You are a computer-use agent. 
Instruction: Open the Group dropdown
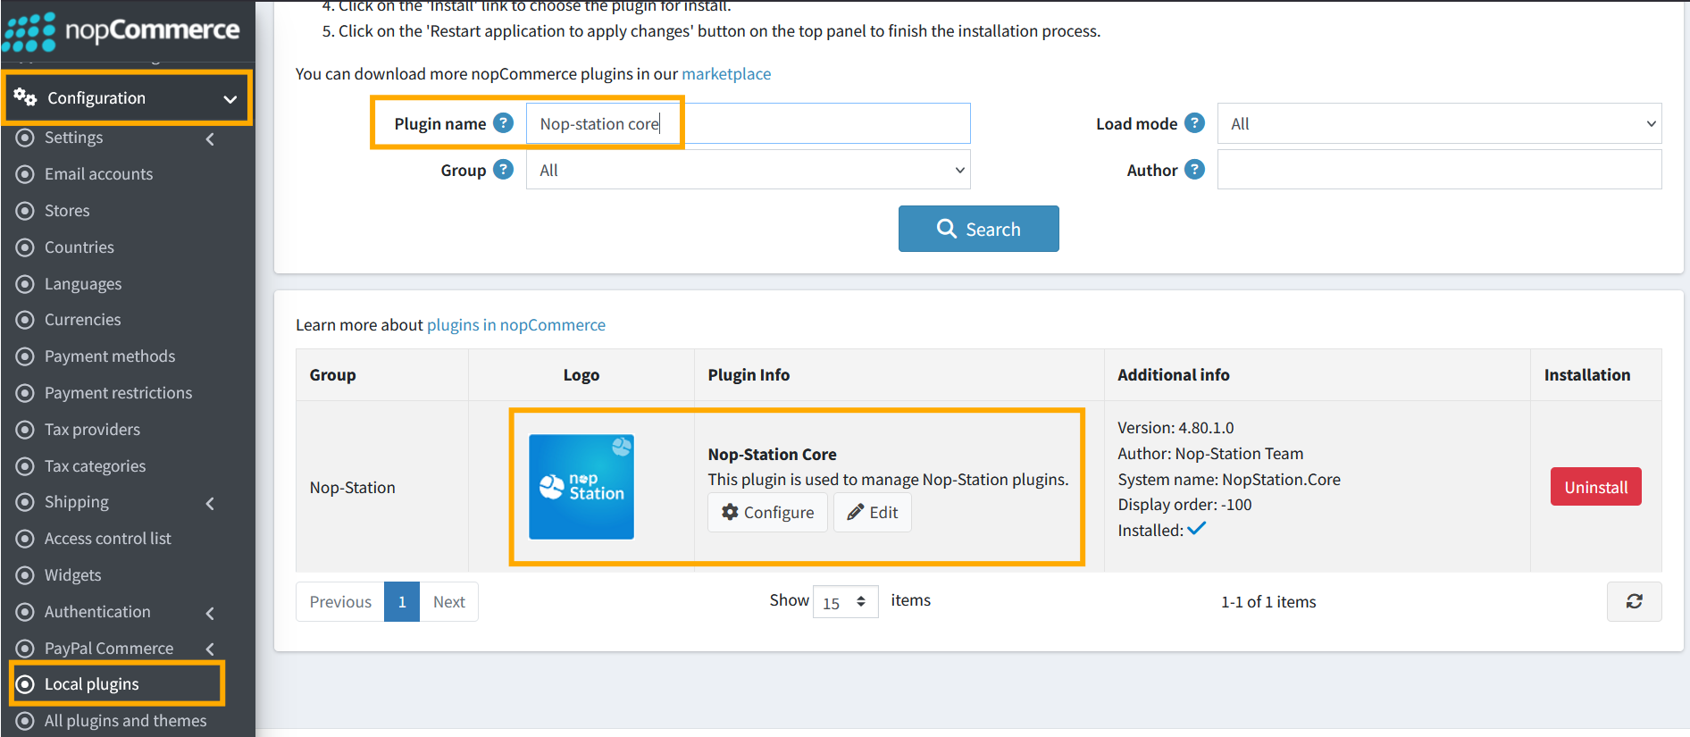[749, 170]
